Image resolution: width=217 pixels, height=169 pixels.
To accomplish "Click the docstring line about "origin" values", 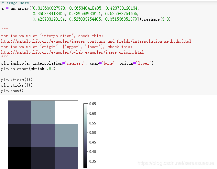I will tap(67, 47).
